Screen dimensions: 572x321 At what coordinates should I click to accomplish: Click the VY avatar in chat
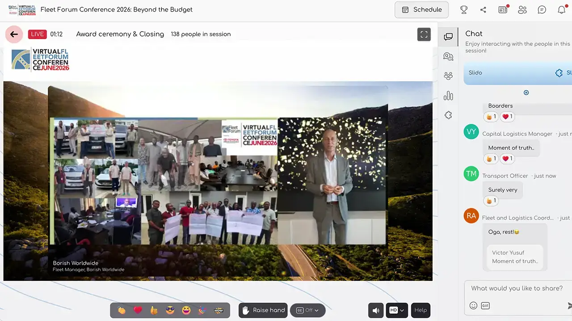pyautogui.click(x=471, y=132)
